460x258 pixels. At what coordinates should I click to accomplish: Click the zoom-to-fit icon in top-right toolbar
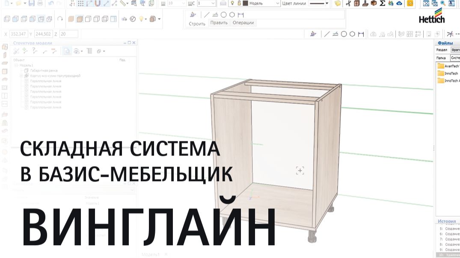point(426,3)
